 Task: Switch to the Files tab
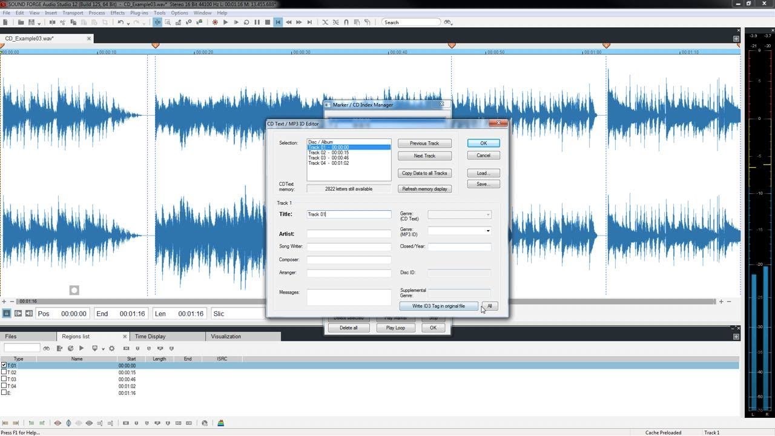pyautogui.click(x=27, y=336)
